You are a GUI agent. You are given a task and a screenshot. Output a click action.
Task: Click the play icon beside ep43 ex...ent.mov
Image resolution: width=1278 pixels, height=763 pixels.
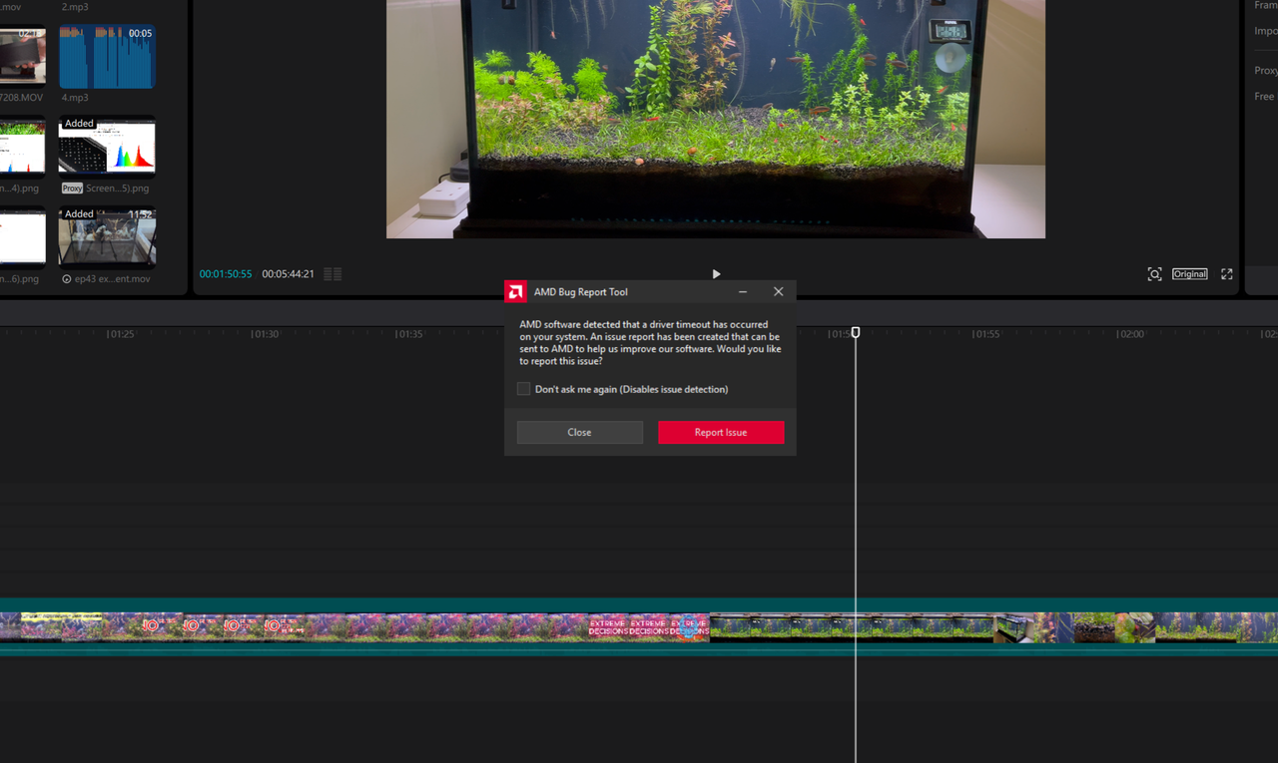[x=67, y=279]
